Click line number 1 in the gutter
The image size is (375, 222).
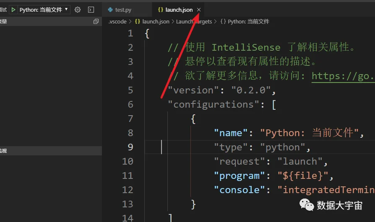[130, 34]
